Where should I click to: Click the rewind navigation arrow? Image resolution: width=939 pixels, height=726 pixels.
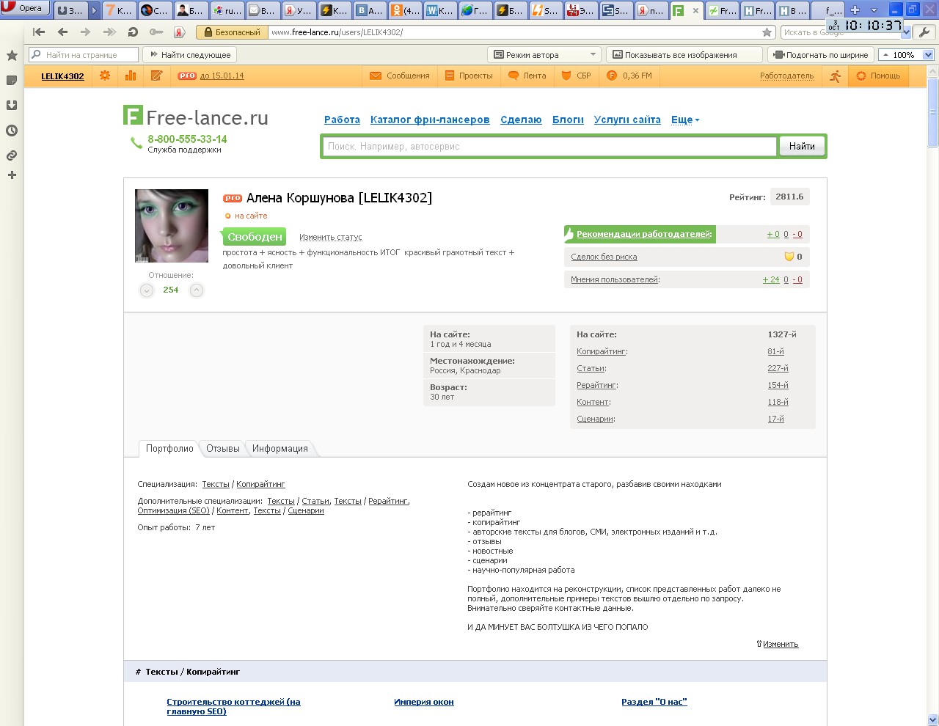pyautogui.click(x=39, y=32)
